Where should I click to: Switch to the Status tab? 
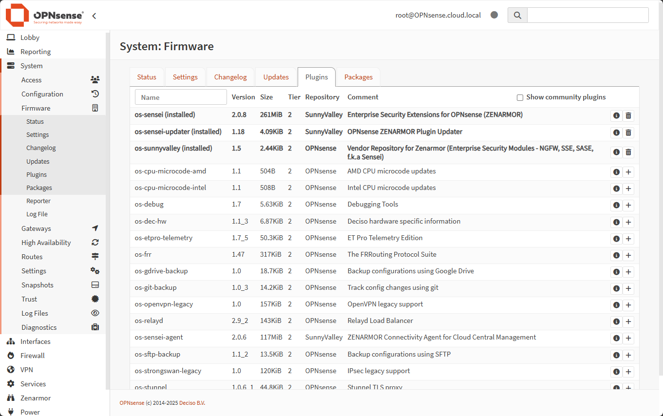(x=147, y=77)
